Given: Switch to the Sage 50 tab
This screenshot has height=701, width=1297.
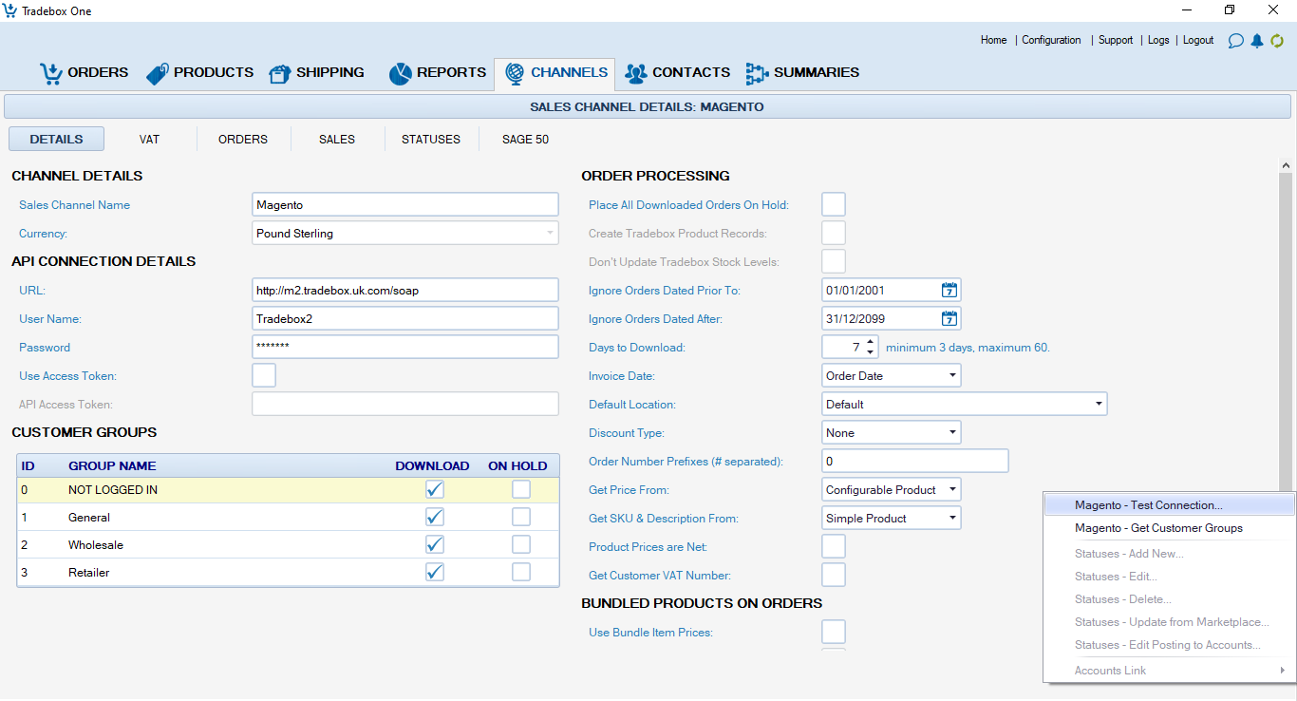Looking at the screenshot, I should (525, 139).
